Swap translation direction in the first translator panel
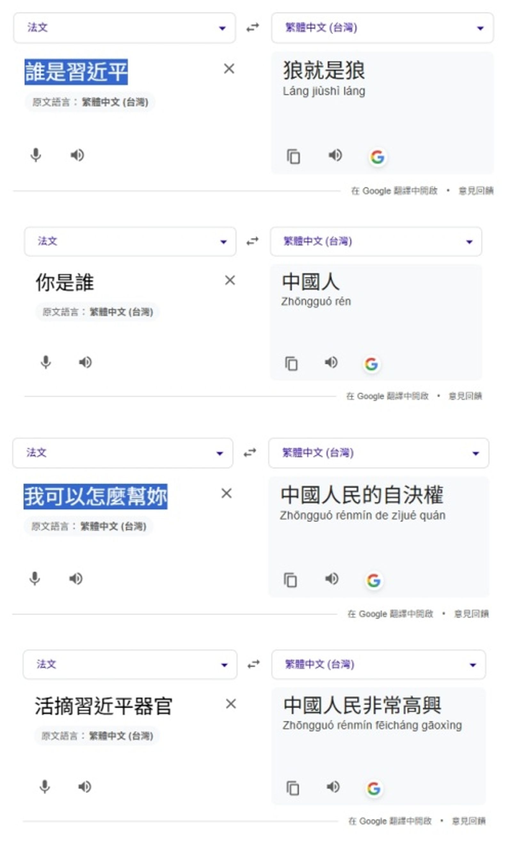This screenshot has height=850, width=512. tap(253, 28)
